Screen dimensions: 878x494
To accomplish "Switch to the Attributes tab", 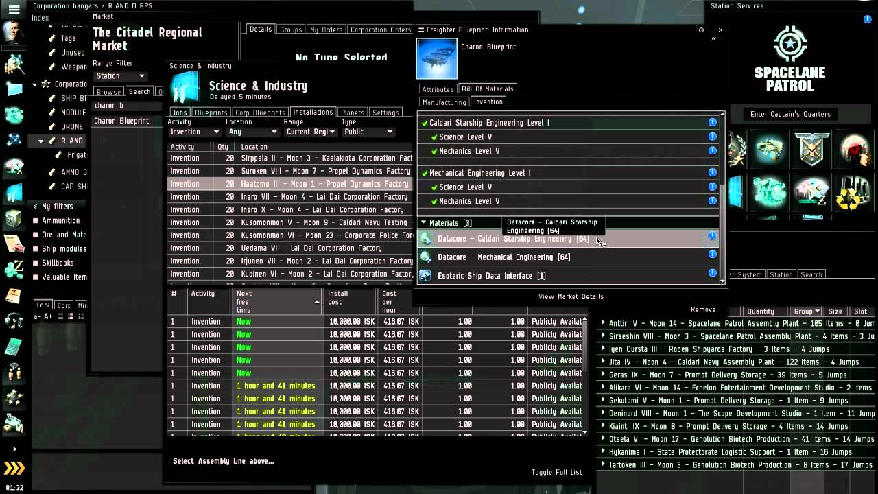I will pos(438,89).
